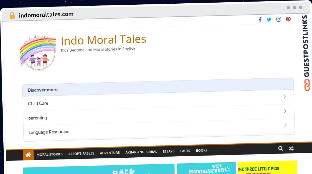
Task: Open the search magnifier icon
Action: point(281,148)
